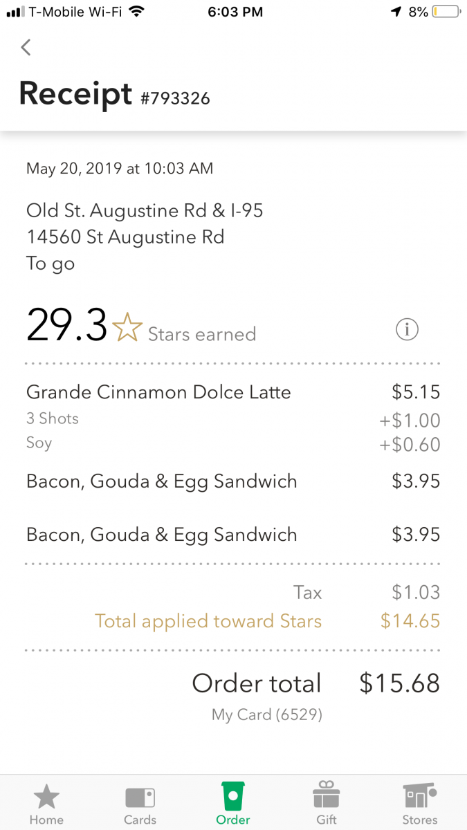This screenshot has height=830, width=467.
Task: Select the second Bacon, Gouda & Egg Sandwich
Action: (161, 535)
